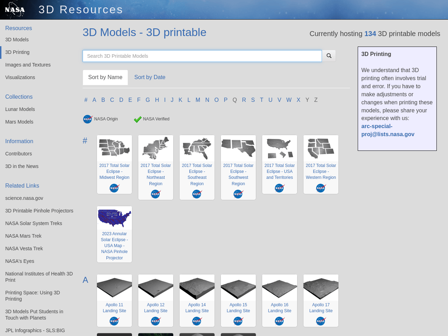Open the 3D Printing section in sidebar
The image size is (448, 336).
(x=17, y=51)
